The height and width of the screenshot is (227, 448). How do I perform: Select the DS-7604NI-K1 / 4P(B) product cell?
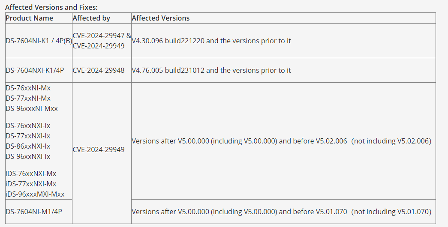(39, 41)
